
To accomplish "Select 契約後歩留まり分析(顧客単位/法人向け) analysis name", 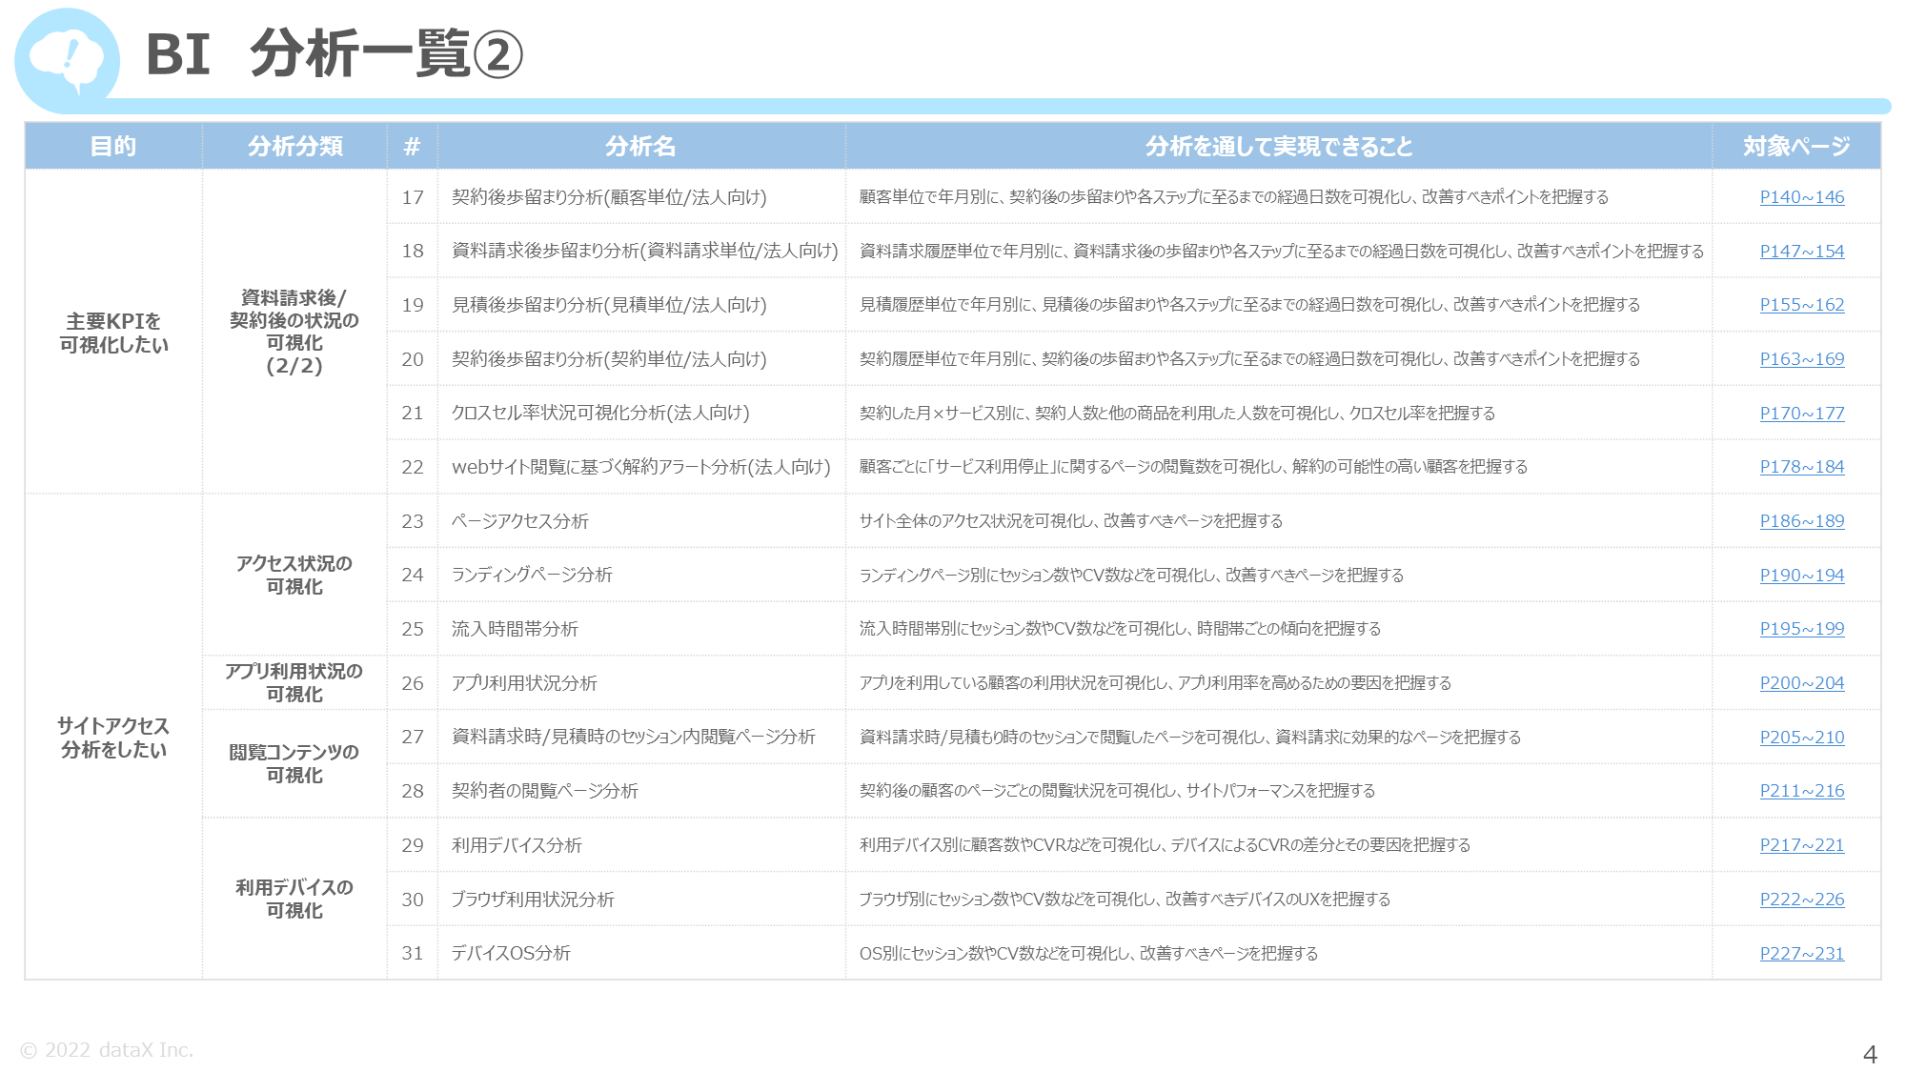I will click(x=609, y=197).
